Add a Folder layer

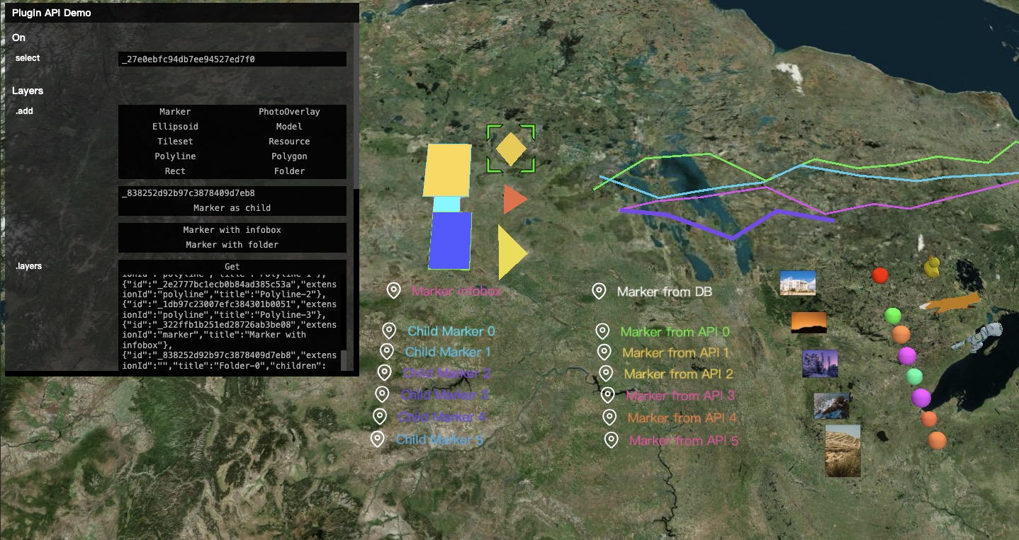289,171
